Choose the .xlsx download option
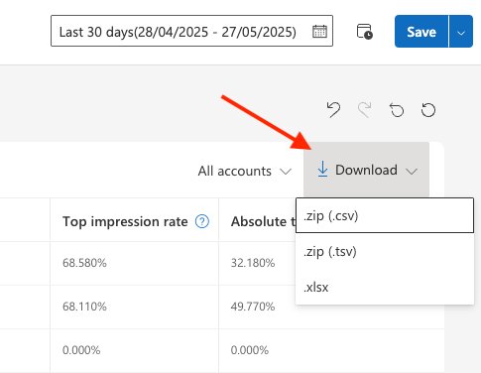This screenshot has height=373, width=481. pyautogui.click(x=385, y=287)
